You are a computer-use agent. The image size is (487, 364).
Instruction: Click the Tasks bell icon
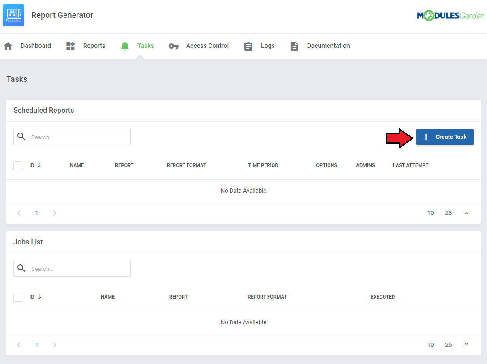(125, 46)
